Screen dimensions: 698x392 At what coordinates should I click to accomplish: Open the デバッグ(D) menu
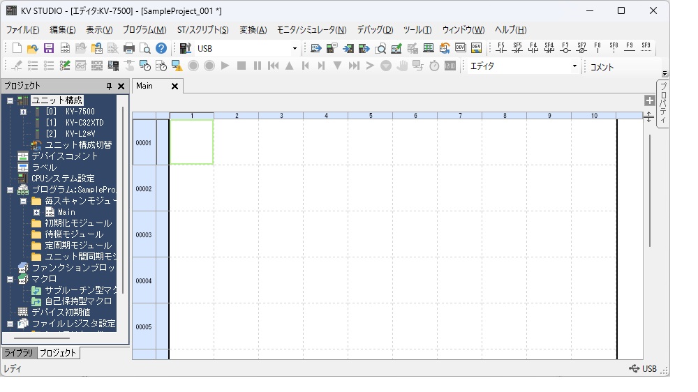tap(375, 30)
